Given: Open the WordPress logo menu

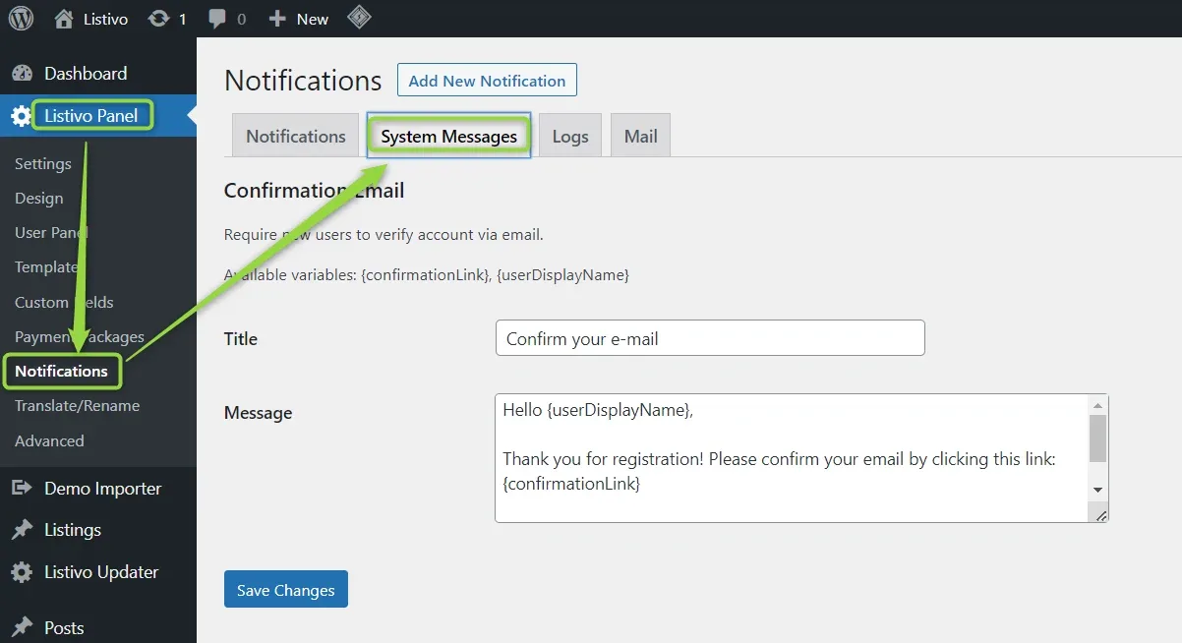Looking at the screenshot, I should coord(21,19).
